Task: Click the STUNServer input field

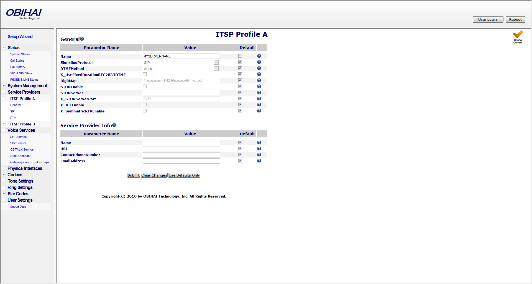Action: (x=181, y=93)
